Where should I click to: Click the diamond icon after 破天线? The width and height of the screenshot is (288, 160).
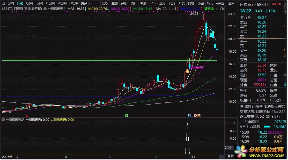click(x=217, y=9)
